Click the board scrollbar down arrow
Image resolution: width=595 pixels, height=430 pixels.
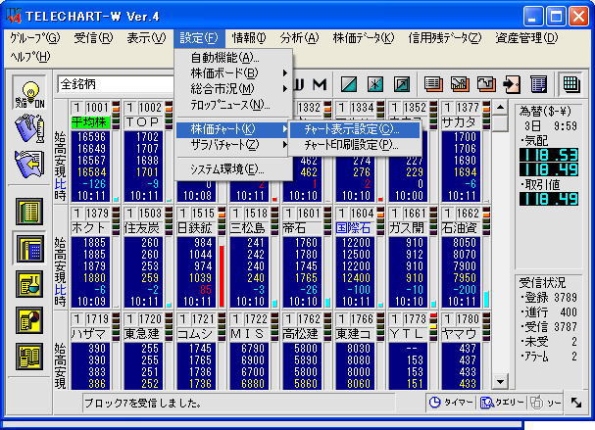pos(500,381)
